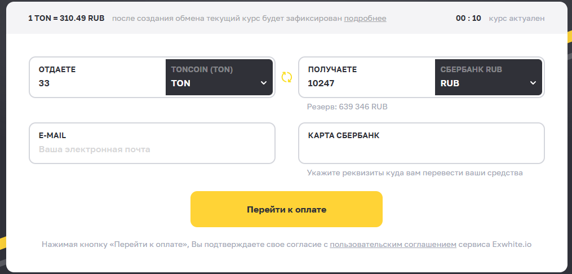
Task: Open the подробнее link about rate
Action: coord(365,18)
